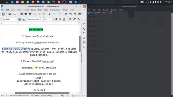Open font name dropdown showing Liberation Serif
The height and width of the screenshot is (97, 173).
coord(42,19)
